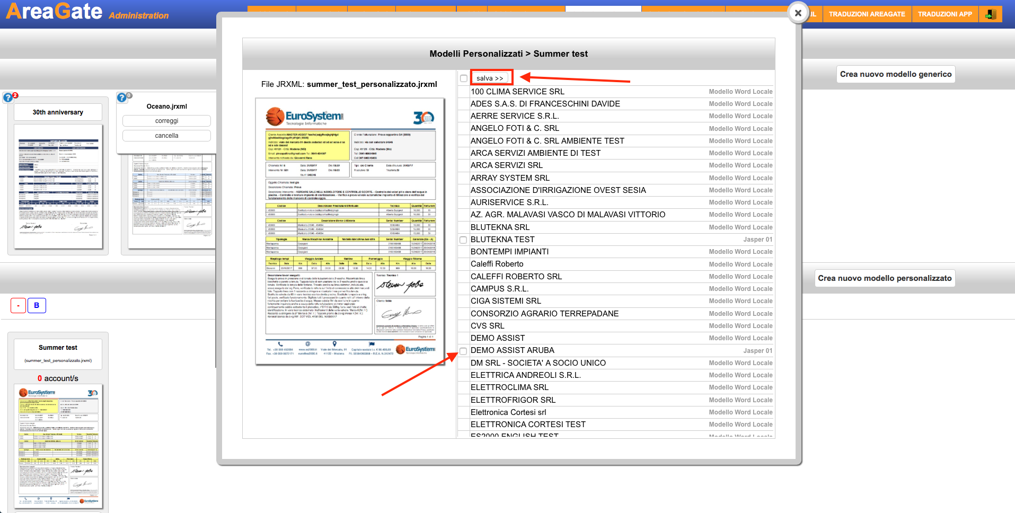Click DEMO ASSIST ARUBA account name
The height and width of the screenshot is (513, 1015).
513,350
